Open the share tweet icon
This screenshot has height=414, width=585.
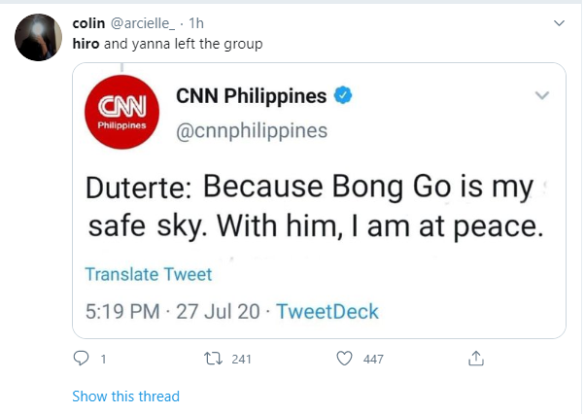[475, 359]
